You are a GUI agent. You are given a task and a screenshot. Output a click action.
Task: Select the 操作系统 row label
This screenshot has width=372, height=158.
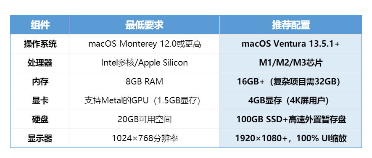(40, 44)
